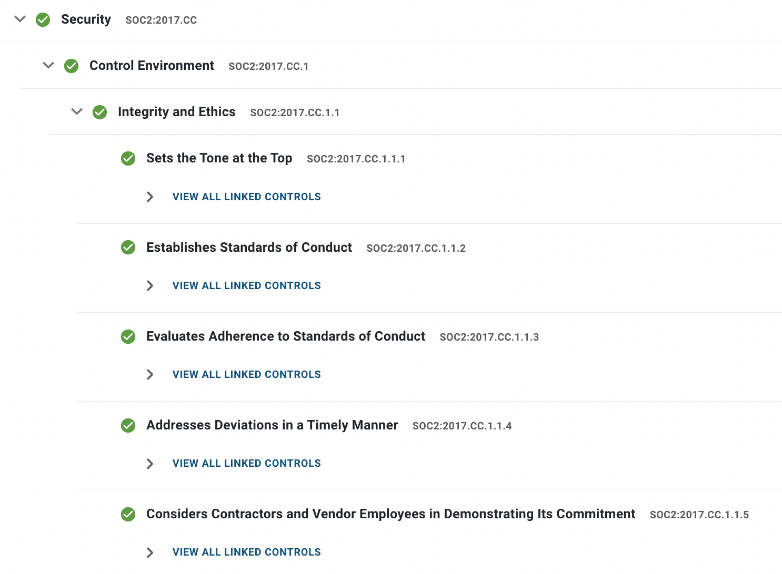Click the green check by Establishes Standards of Conduct
Screen dimensions: 782x574
[x=128, y=247]
